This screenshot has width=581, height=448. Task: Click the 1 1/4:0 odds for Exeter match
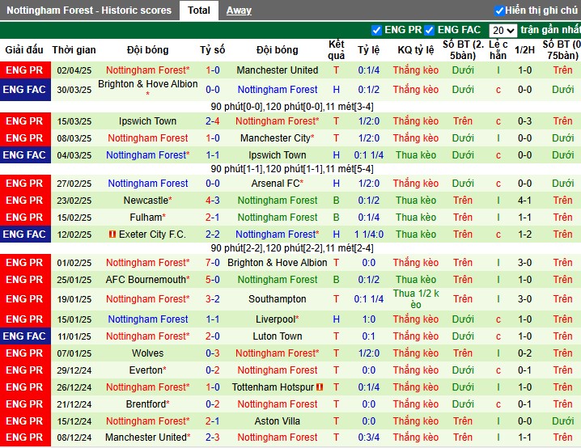[369, 235]
